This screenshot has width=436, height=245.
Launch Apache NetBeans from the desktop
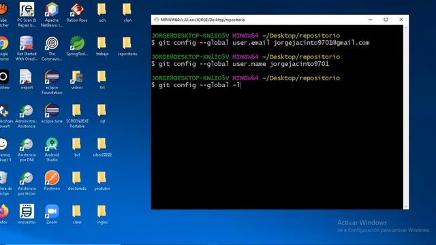(52, 14)
